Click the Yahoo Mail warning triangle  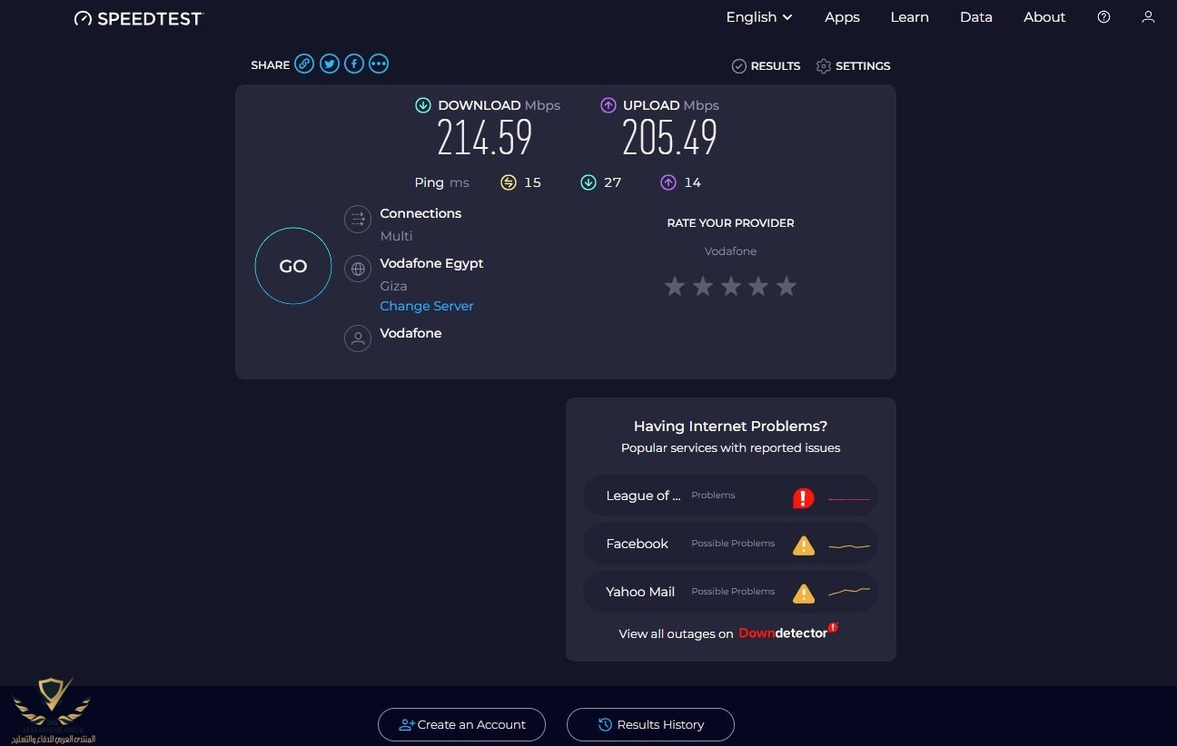pos(803,594)
